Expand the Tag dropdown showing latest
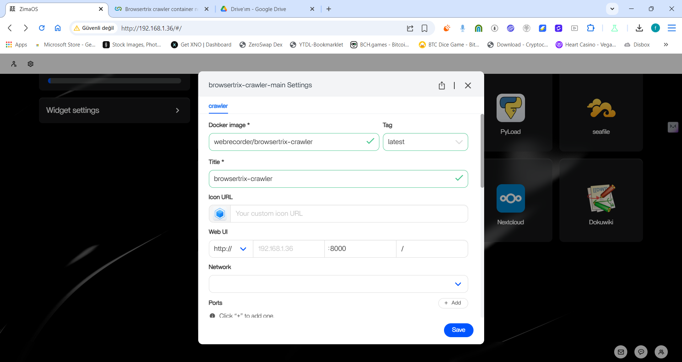 pyautogui.click(x=425, y=142)
